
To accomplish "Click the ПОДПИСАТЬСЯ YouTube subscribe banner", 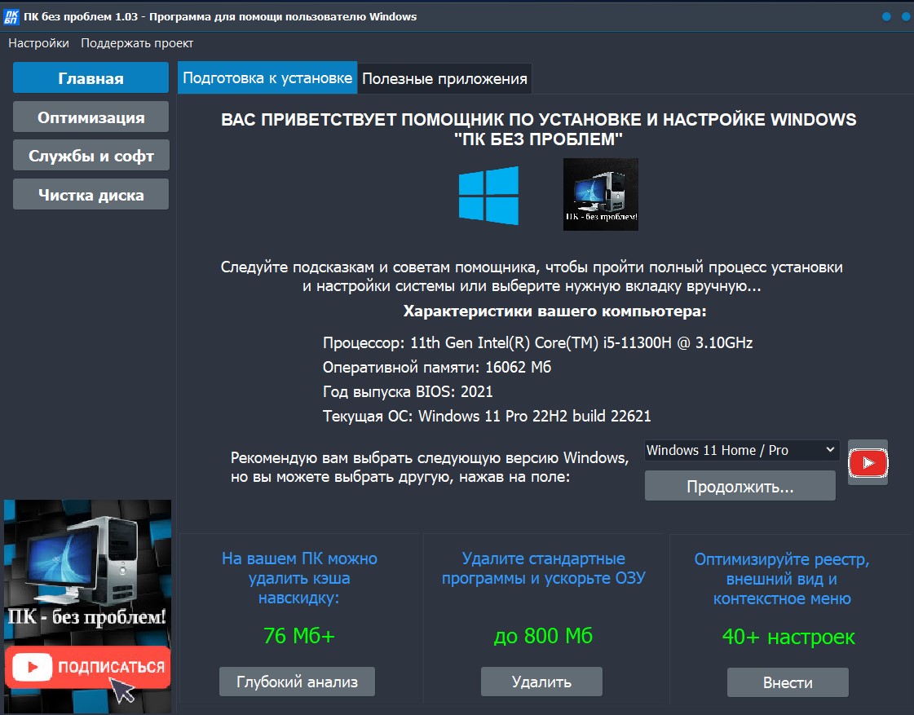I will (87, 667).
